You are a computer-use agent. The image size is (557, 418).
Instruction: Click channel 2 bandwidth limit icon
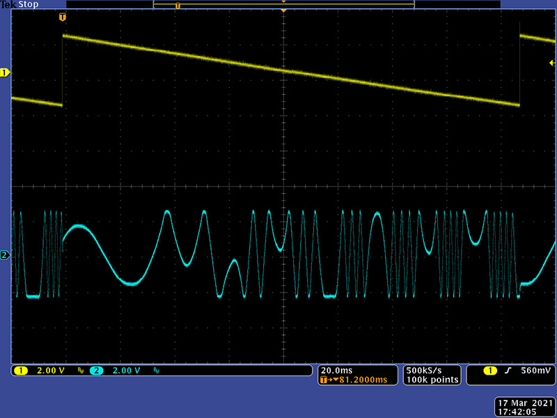pos(155,371)
